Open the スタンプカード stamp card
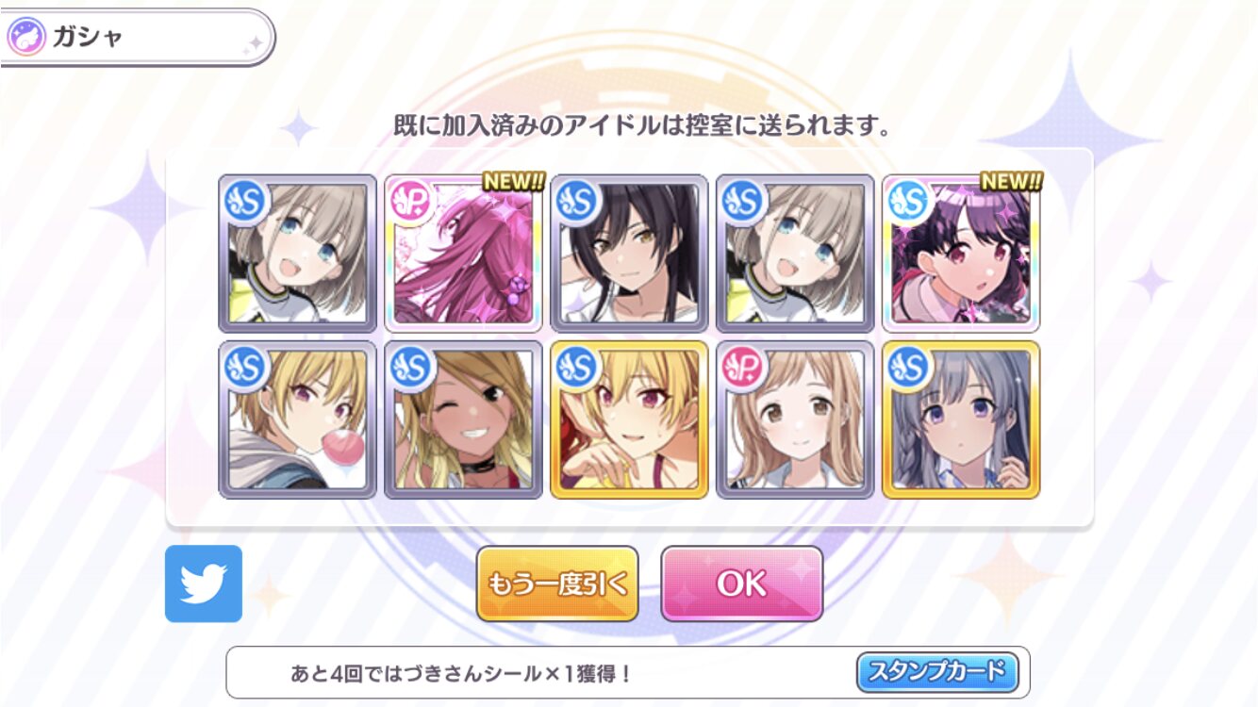Image resolution: width=1258 pixels, height=707 pixels. (937, 672)
